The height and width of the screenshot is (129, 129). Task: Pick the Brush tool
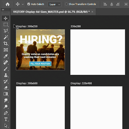pyautogui.click(x=6, y=69)
